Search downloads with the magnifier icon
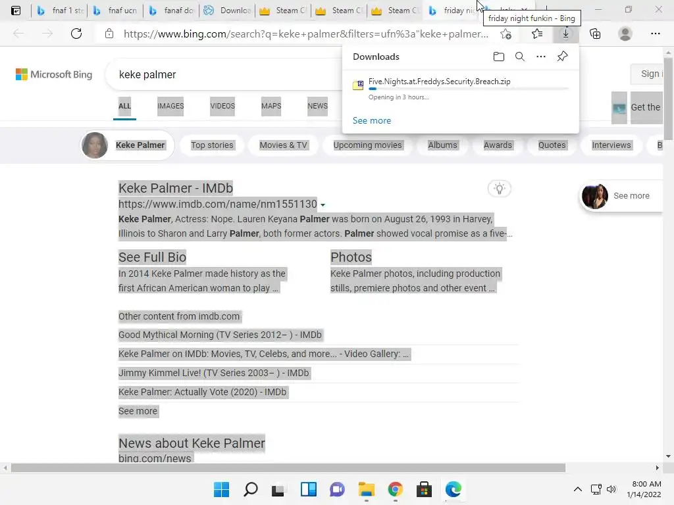674x505 pixels. [520, 57]
